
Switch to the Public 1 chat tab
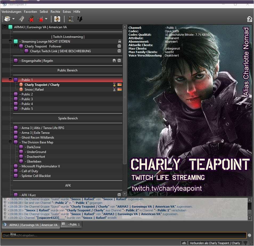71,224
